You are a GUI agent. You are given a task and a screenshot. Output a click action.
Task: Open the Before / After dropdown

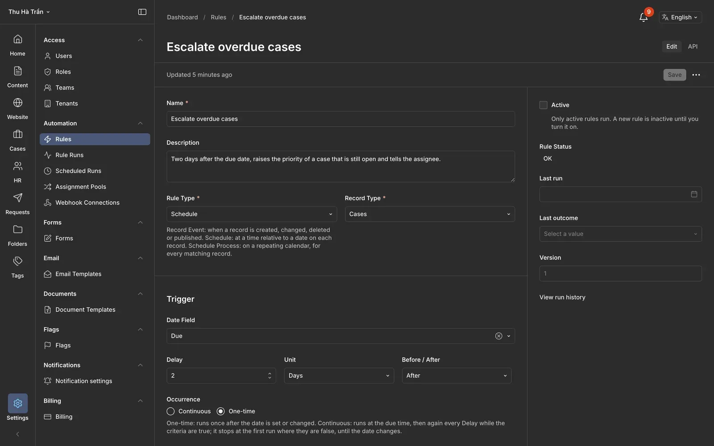tap(457, 376)
